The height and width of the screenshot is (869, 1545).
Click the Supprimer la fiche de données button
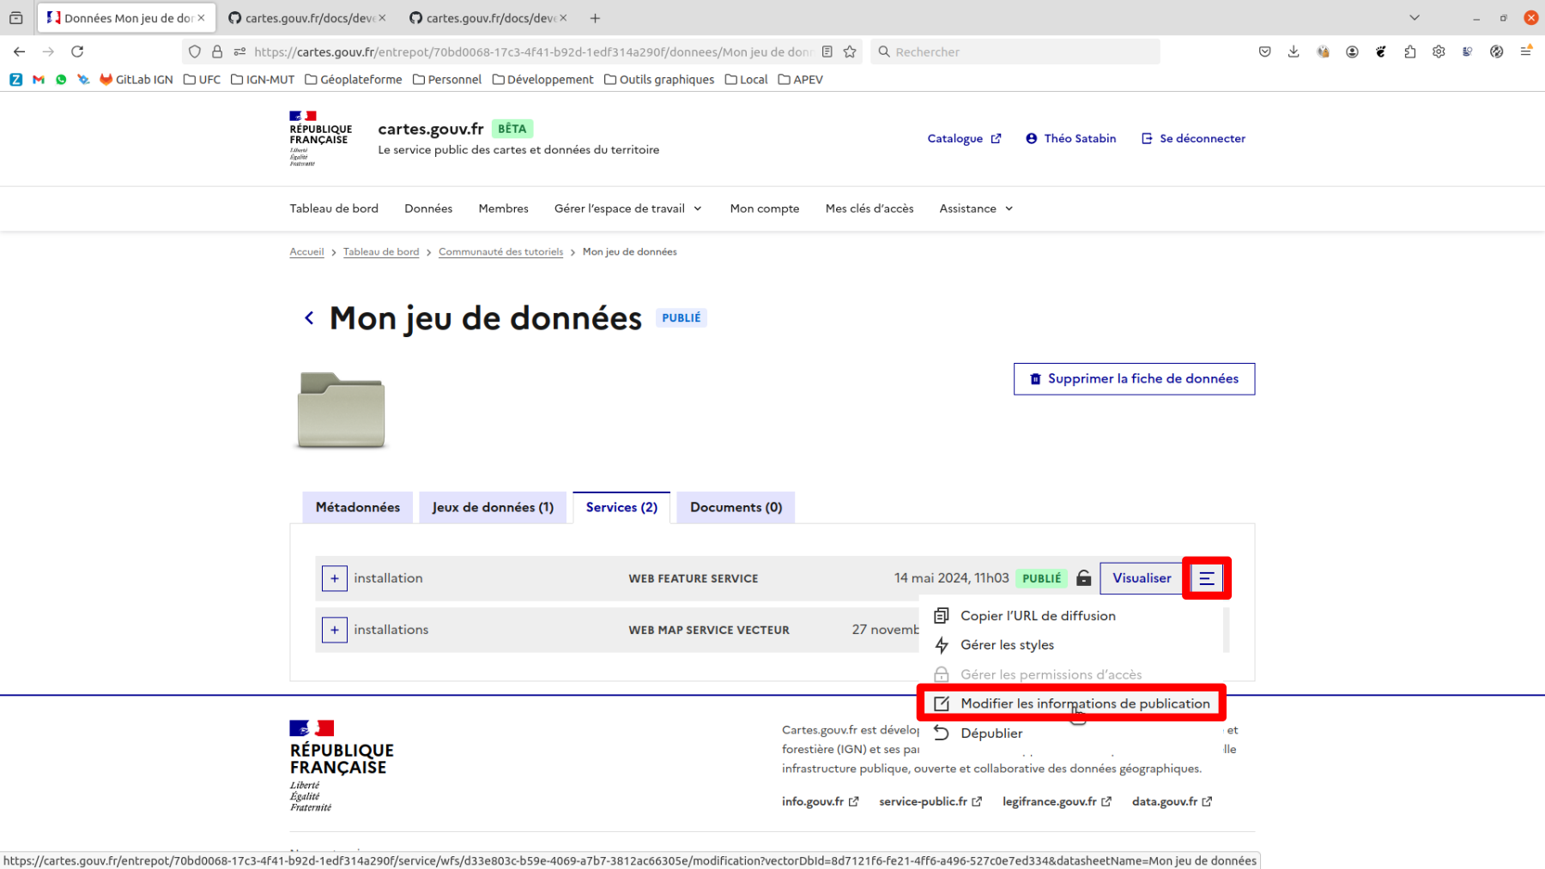[1134, 378]
